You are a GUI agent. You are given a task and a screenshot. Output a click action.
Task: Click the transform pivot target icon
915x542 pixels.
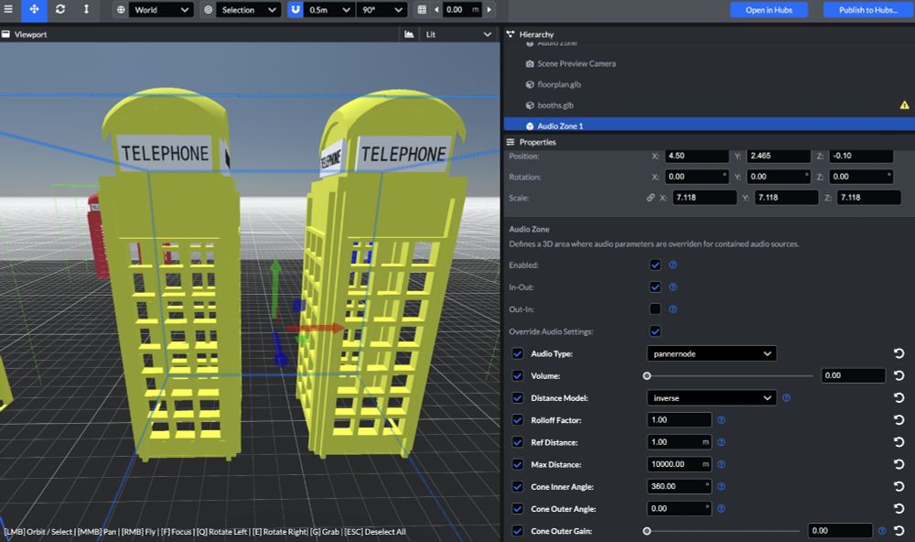pos(209,10)
